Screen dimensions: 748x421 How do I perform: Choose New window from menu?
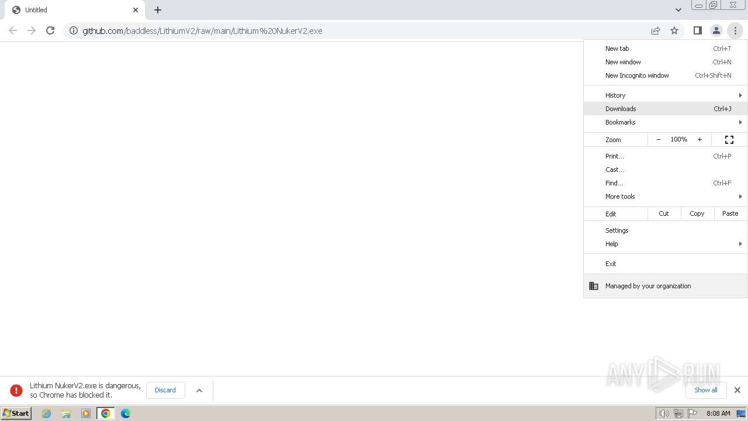click(x=666, y=62)
